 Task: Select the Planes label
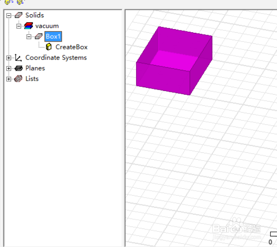click(x=35, y=68)
